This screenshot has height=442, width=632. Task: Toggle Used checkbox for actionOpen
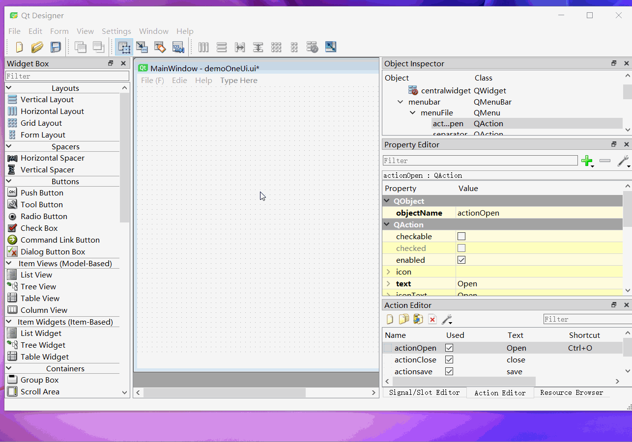pos(449,348)
